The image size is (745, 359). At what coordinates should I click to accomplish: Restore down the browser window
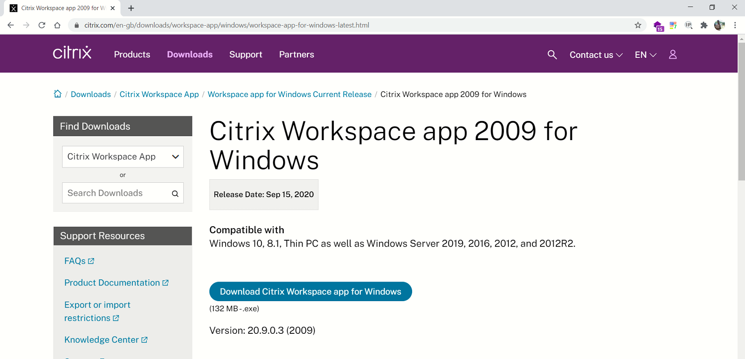(x=712, y=7)
